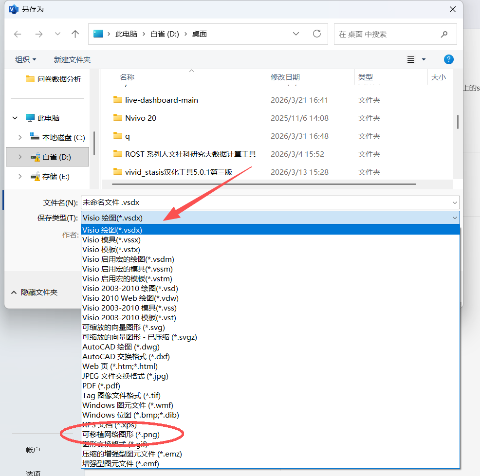Choose 可移植网络图形 (*.png) file type
This screenshot has width=480, height=476.
(121, 434)
